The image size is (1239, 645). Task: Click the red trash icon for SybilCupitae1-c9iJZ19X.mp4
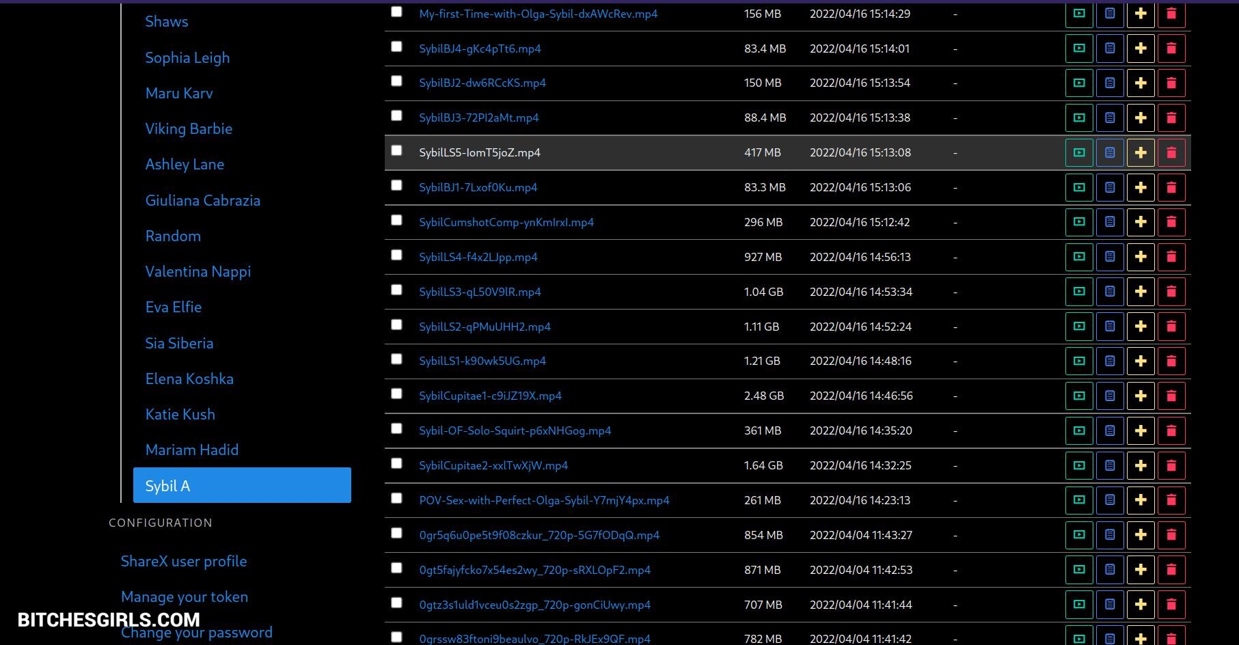[1171, 396]
